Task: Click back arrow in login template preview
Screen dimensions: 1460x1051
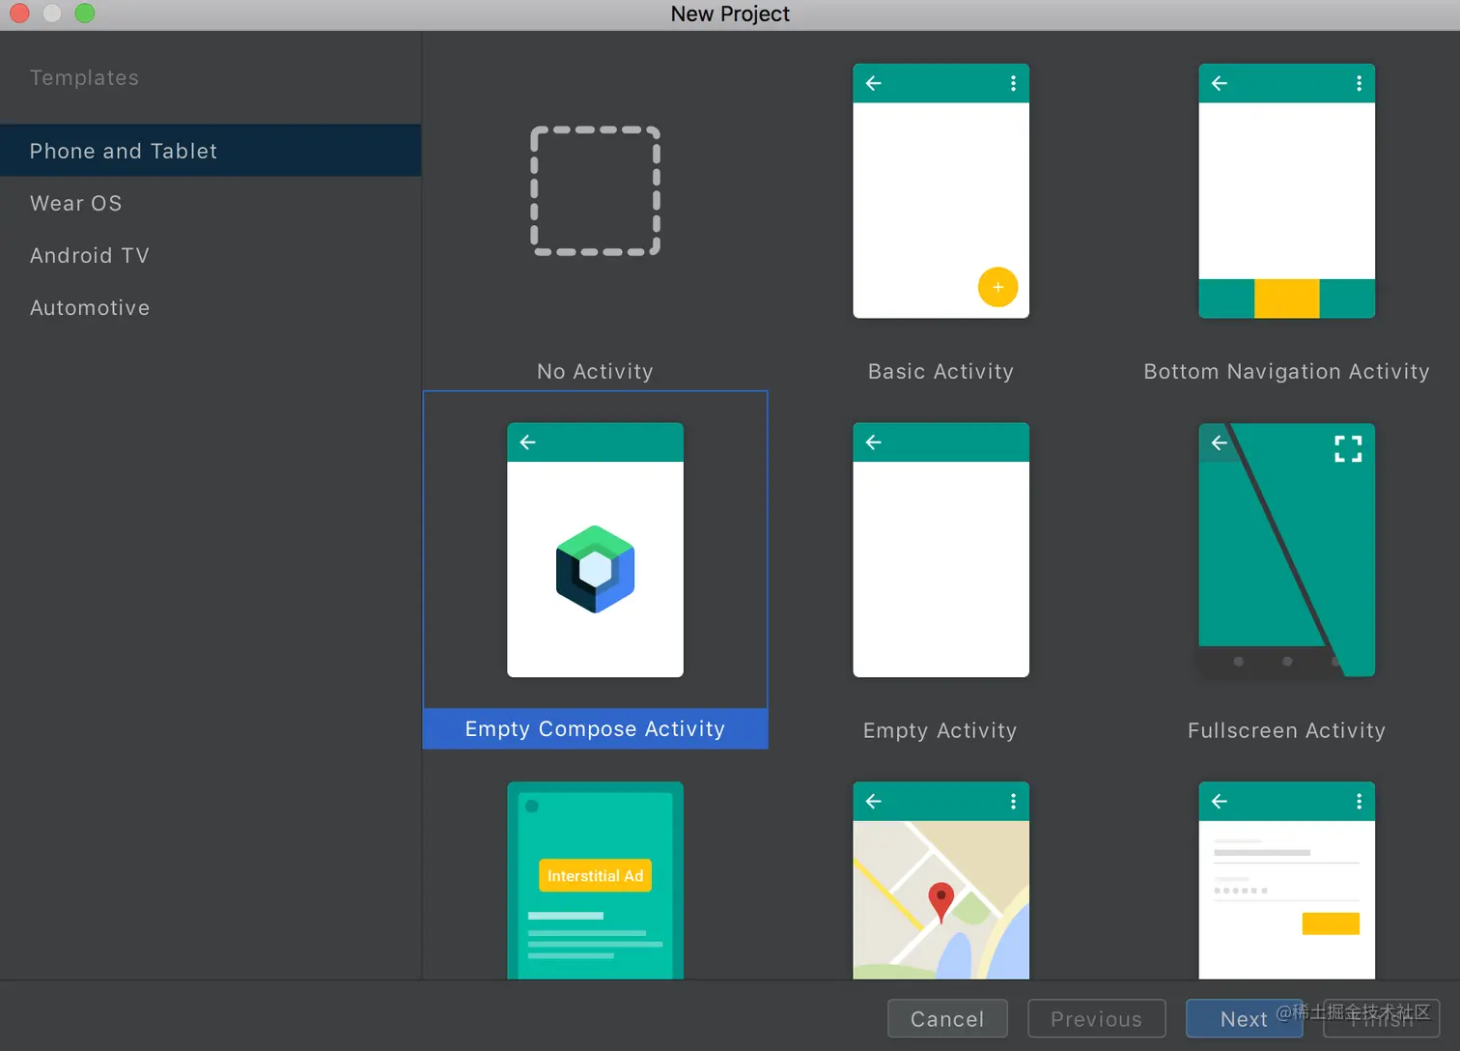Action: point(1220,801)
